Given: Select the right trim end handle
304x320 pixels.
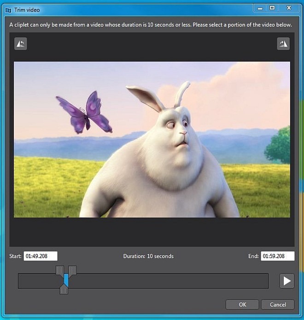Looking at the screenshot, I should tap(72, 270).
